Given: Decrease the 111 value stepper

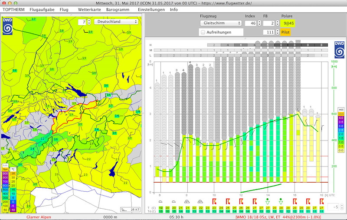Looking at the screenshot, I should pyautogui.click(x=278, y=33).
